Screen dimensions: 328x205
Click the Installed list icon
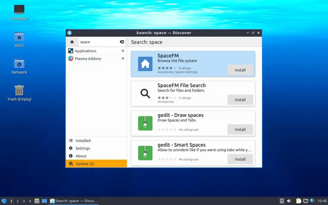71,140
